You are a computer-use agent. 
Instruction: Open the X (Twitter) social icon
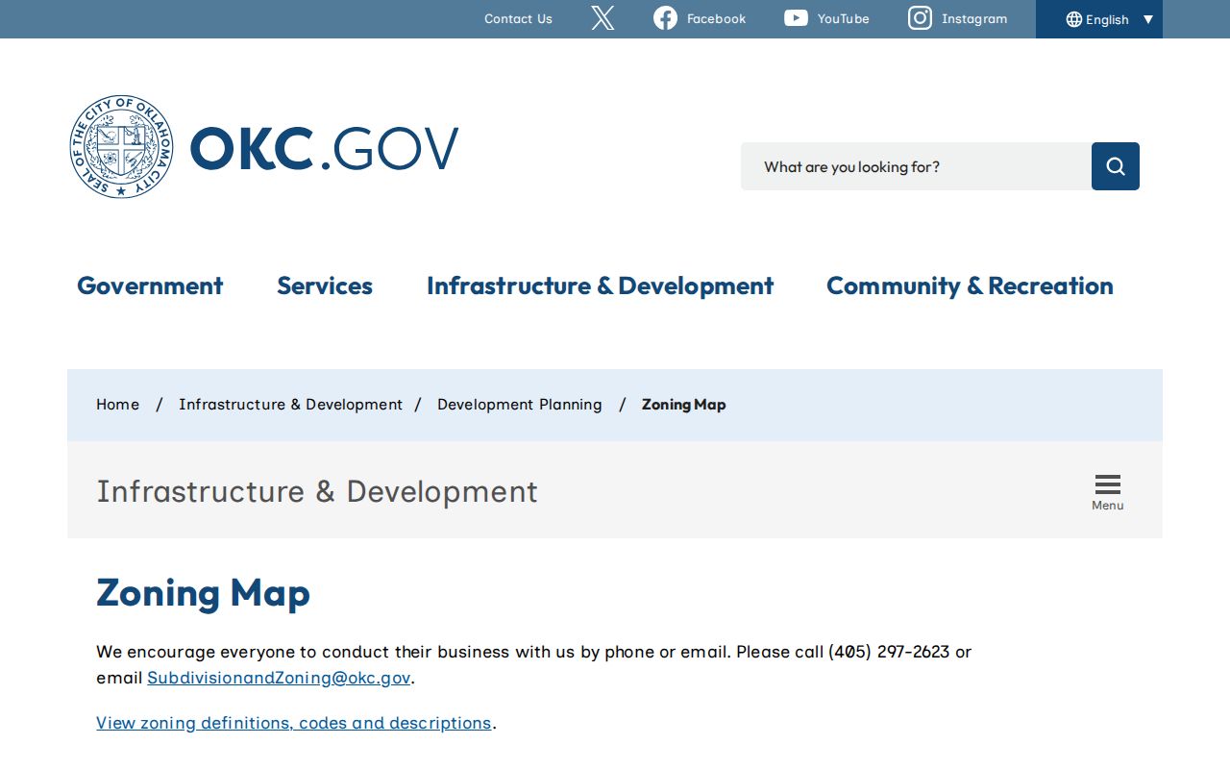point(603,18)
